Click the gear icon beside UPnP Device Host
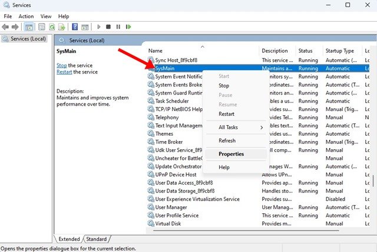The image size is (377, 252). [151, 174]
